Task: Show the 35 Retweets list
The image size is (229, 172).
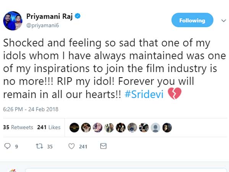Action: point(18,127)
